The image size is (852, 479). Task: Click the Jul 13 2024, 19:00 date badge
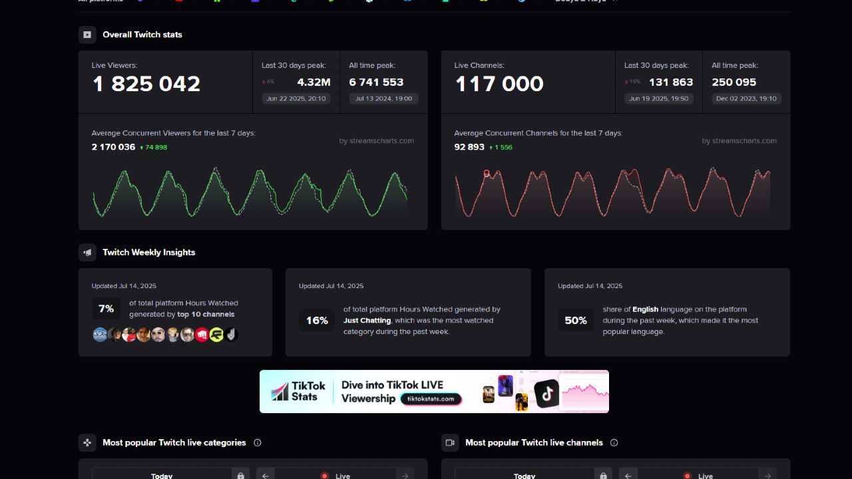pyautogui.click(x=384, y=98)
